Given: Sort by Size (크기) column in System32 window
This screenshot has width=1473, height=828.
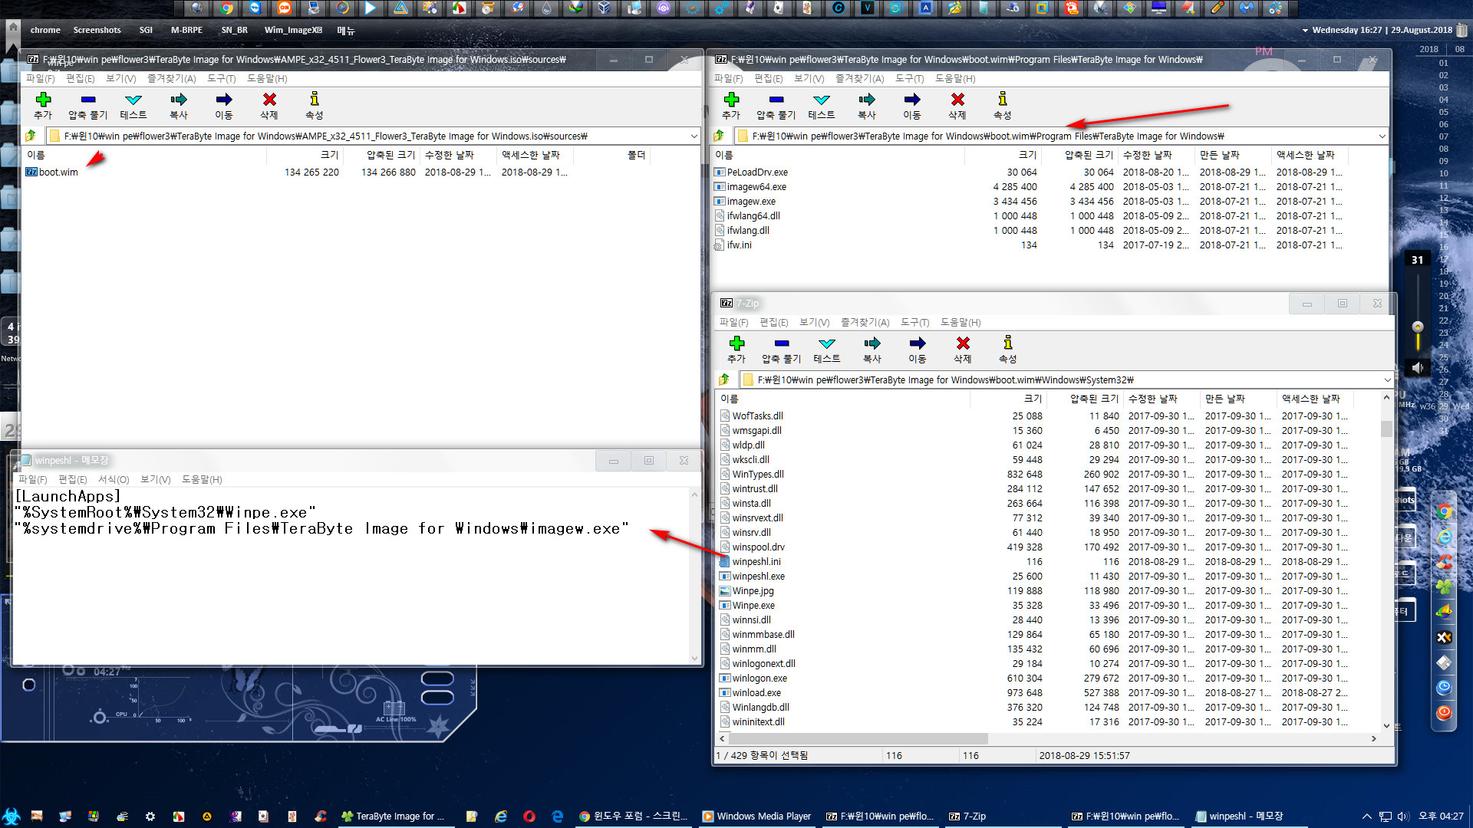Looking at the screenshot, I should (x=1007, y=399).
